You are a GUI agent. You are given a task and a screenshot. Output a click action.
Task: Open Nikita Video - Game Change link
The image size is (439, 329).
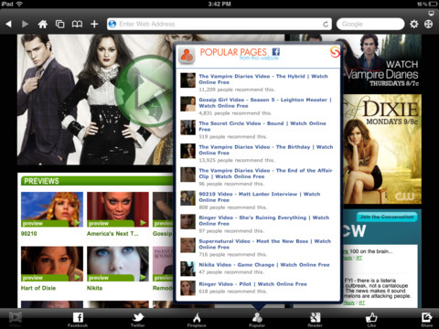click(x=264, y=265)
